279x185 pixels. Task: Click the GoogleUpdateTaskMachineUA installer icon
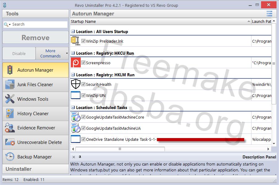[75, 128]
